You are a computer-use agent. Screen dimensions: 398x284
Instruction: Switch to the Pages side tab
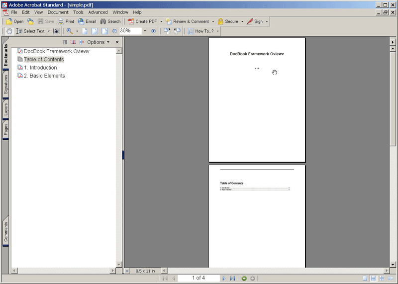tap(5, 130)
